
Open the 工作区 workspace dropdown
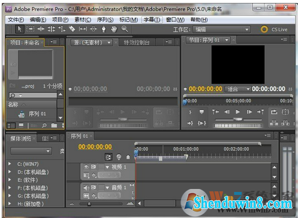coord(221,30)
